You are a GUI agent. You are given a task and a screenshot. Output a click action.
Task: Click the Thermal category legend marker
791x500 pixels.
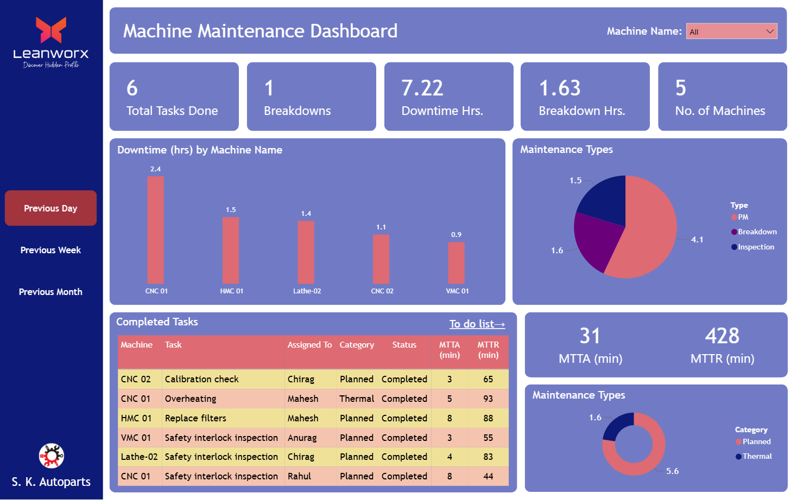click(738, 457)
